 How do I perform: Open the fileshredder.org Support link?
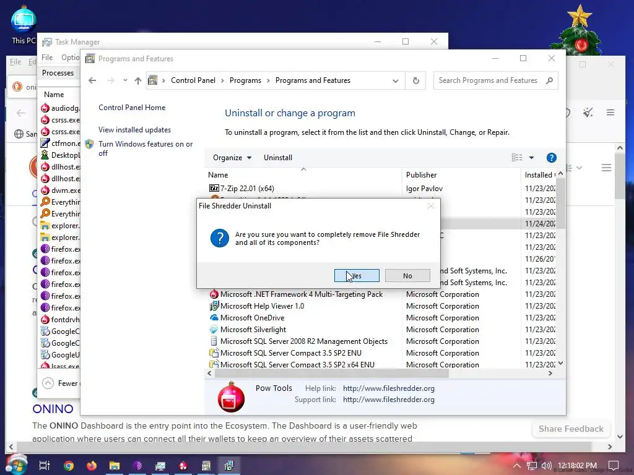389,400
